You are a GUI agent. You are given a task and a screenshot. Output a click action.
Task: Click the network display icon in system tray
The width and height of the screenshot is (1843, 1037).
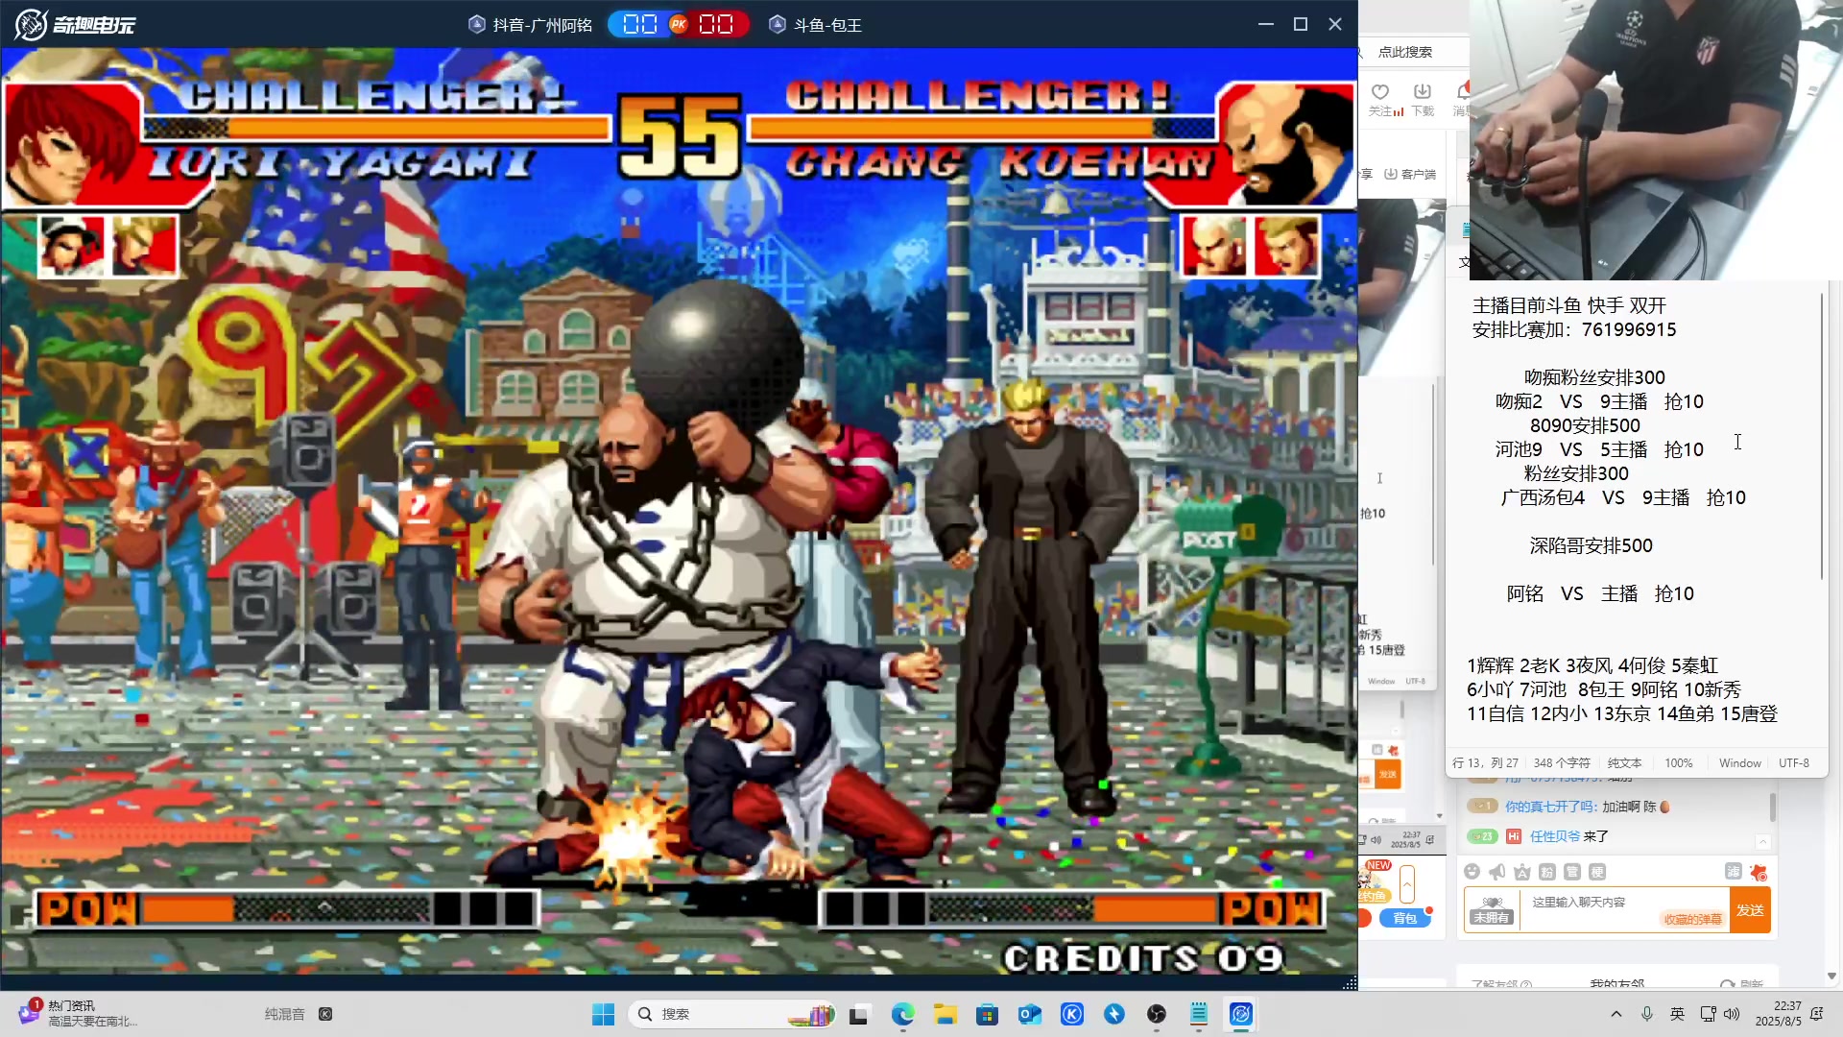[x=1707, y=1014]
